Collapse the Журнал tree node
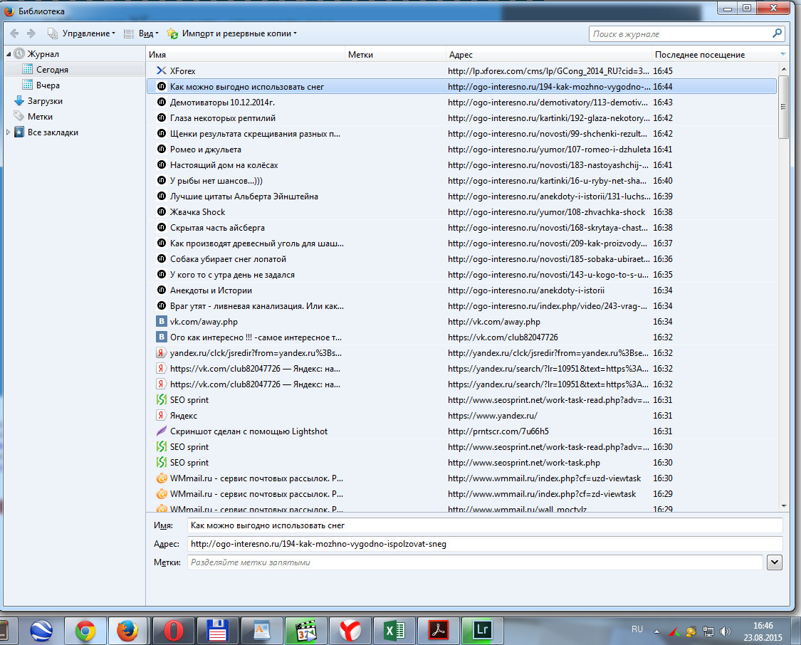Screen dimensions: 801x645 click(x=9, y=54)
